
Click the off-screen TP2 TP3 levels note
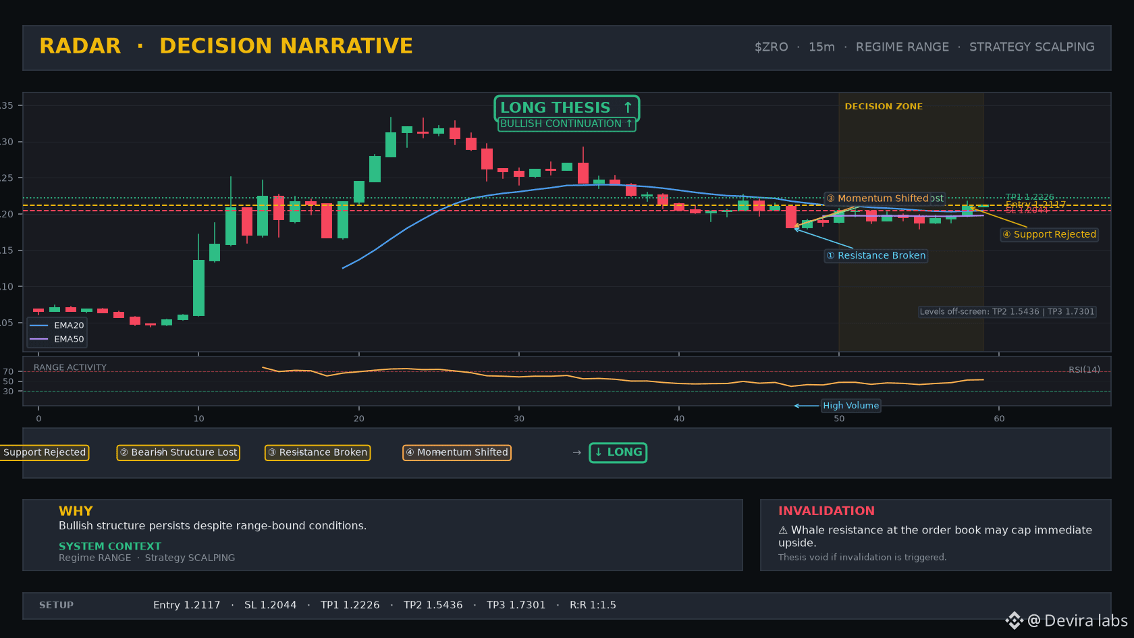[1007, 311]
